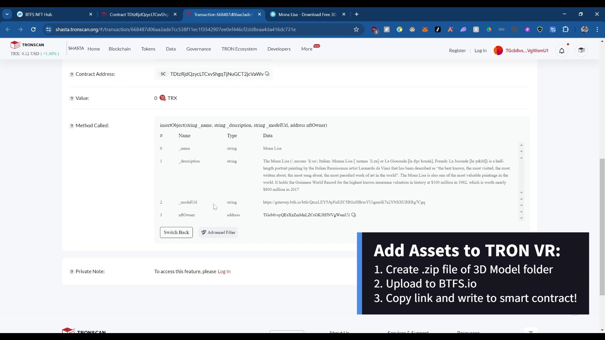Open the notifications bell icon
This screenshot has width=605, height=340.
(x=562, y=51)
